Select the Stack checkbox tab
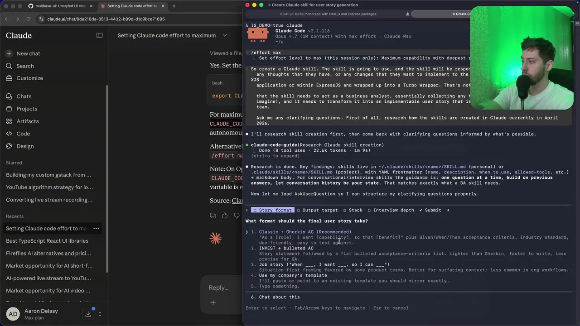The image size is (580, 326). click(353, 210)
